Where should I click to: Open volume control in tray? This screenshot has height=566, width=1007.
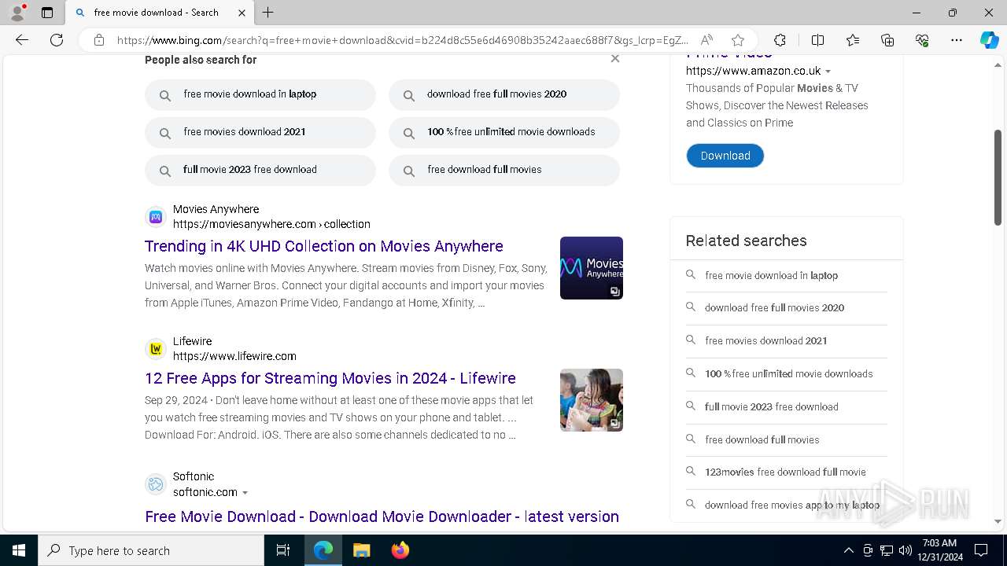point(906,550)
